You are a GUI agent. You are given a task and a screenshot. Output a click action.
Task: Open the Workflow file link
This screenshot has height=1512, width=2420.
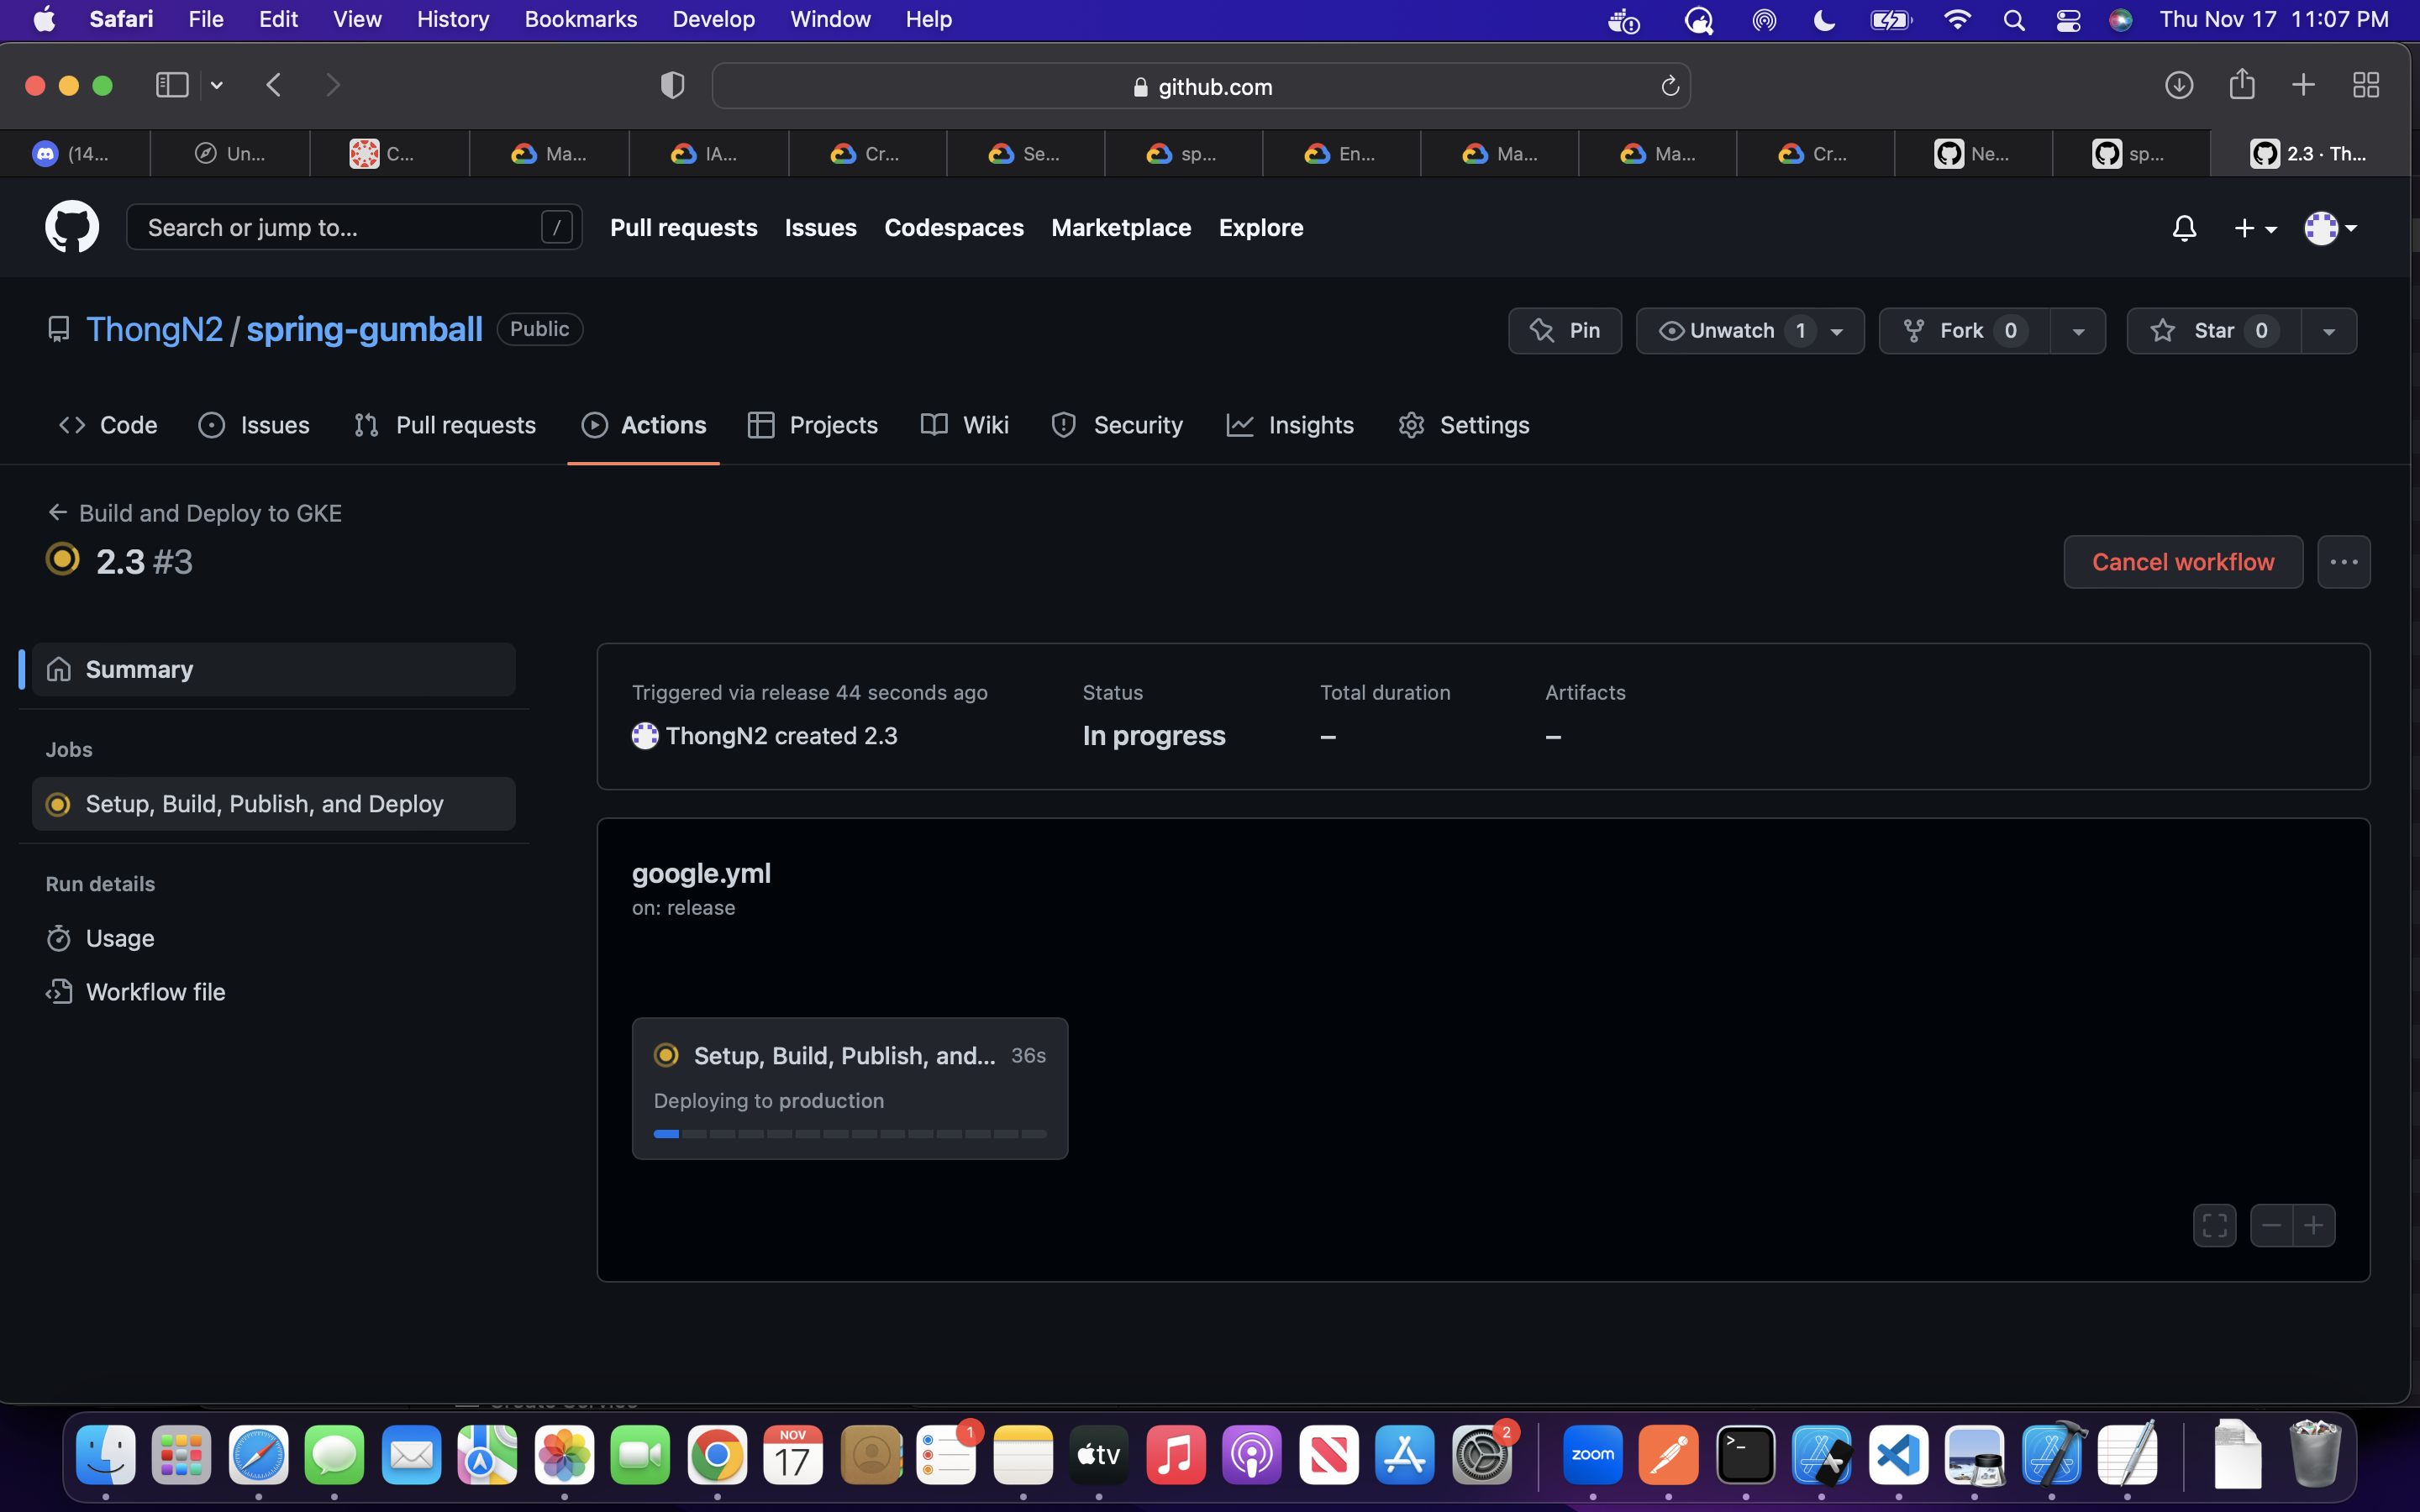[x=155, y=992]
